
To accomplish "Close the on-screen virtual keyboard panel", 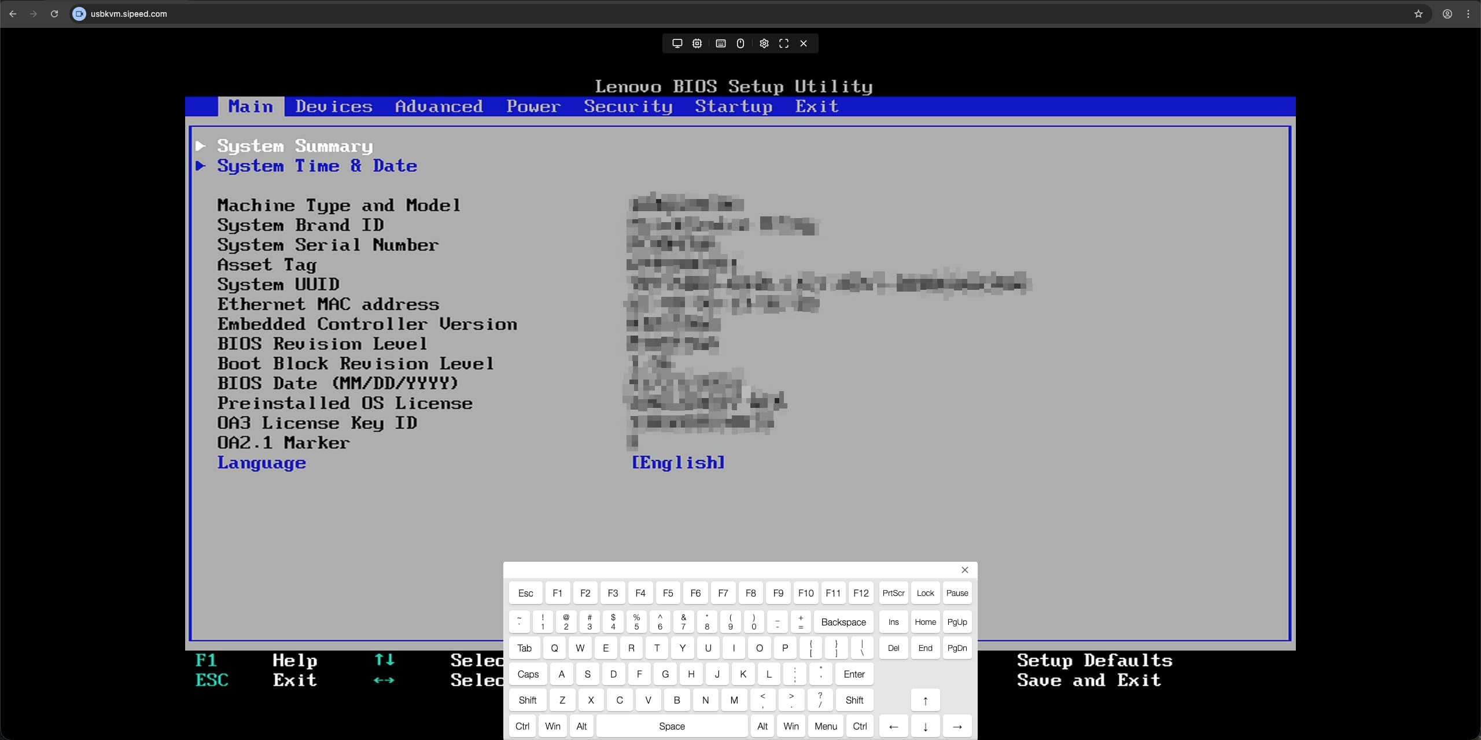I will point(964,570).
